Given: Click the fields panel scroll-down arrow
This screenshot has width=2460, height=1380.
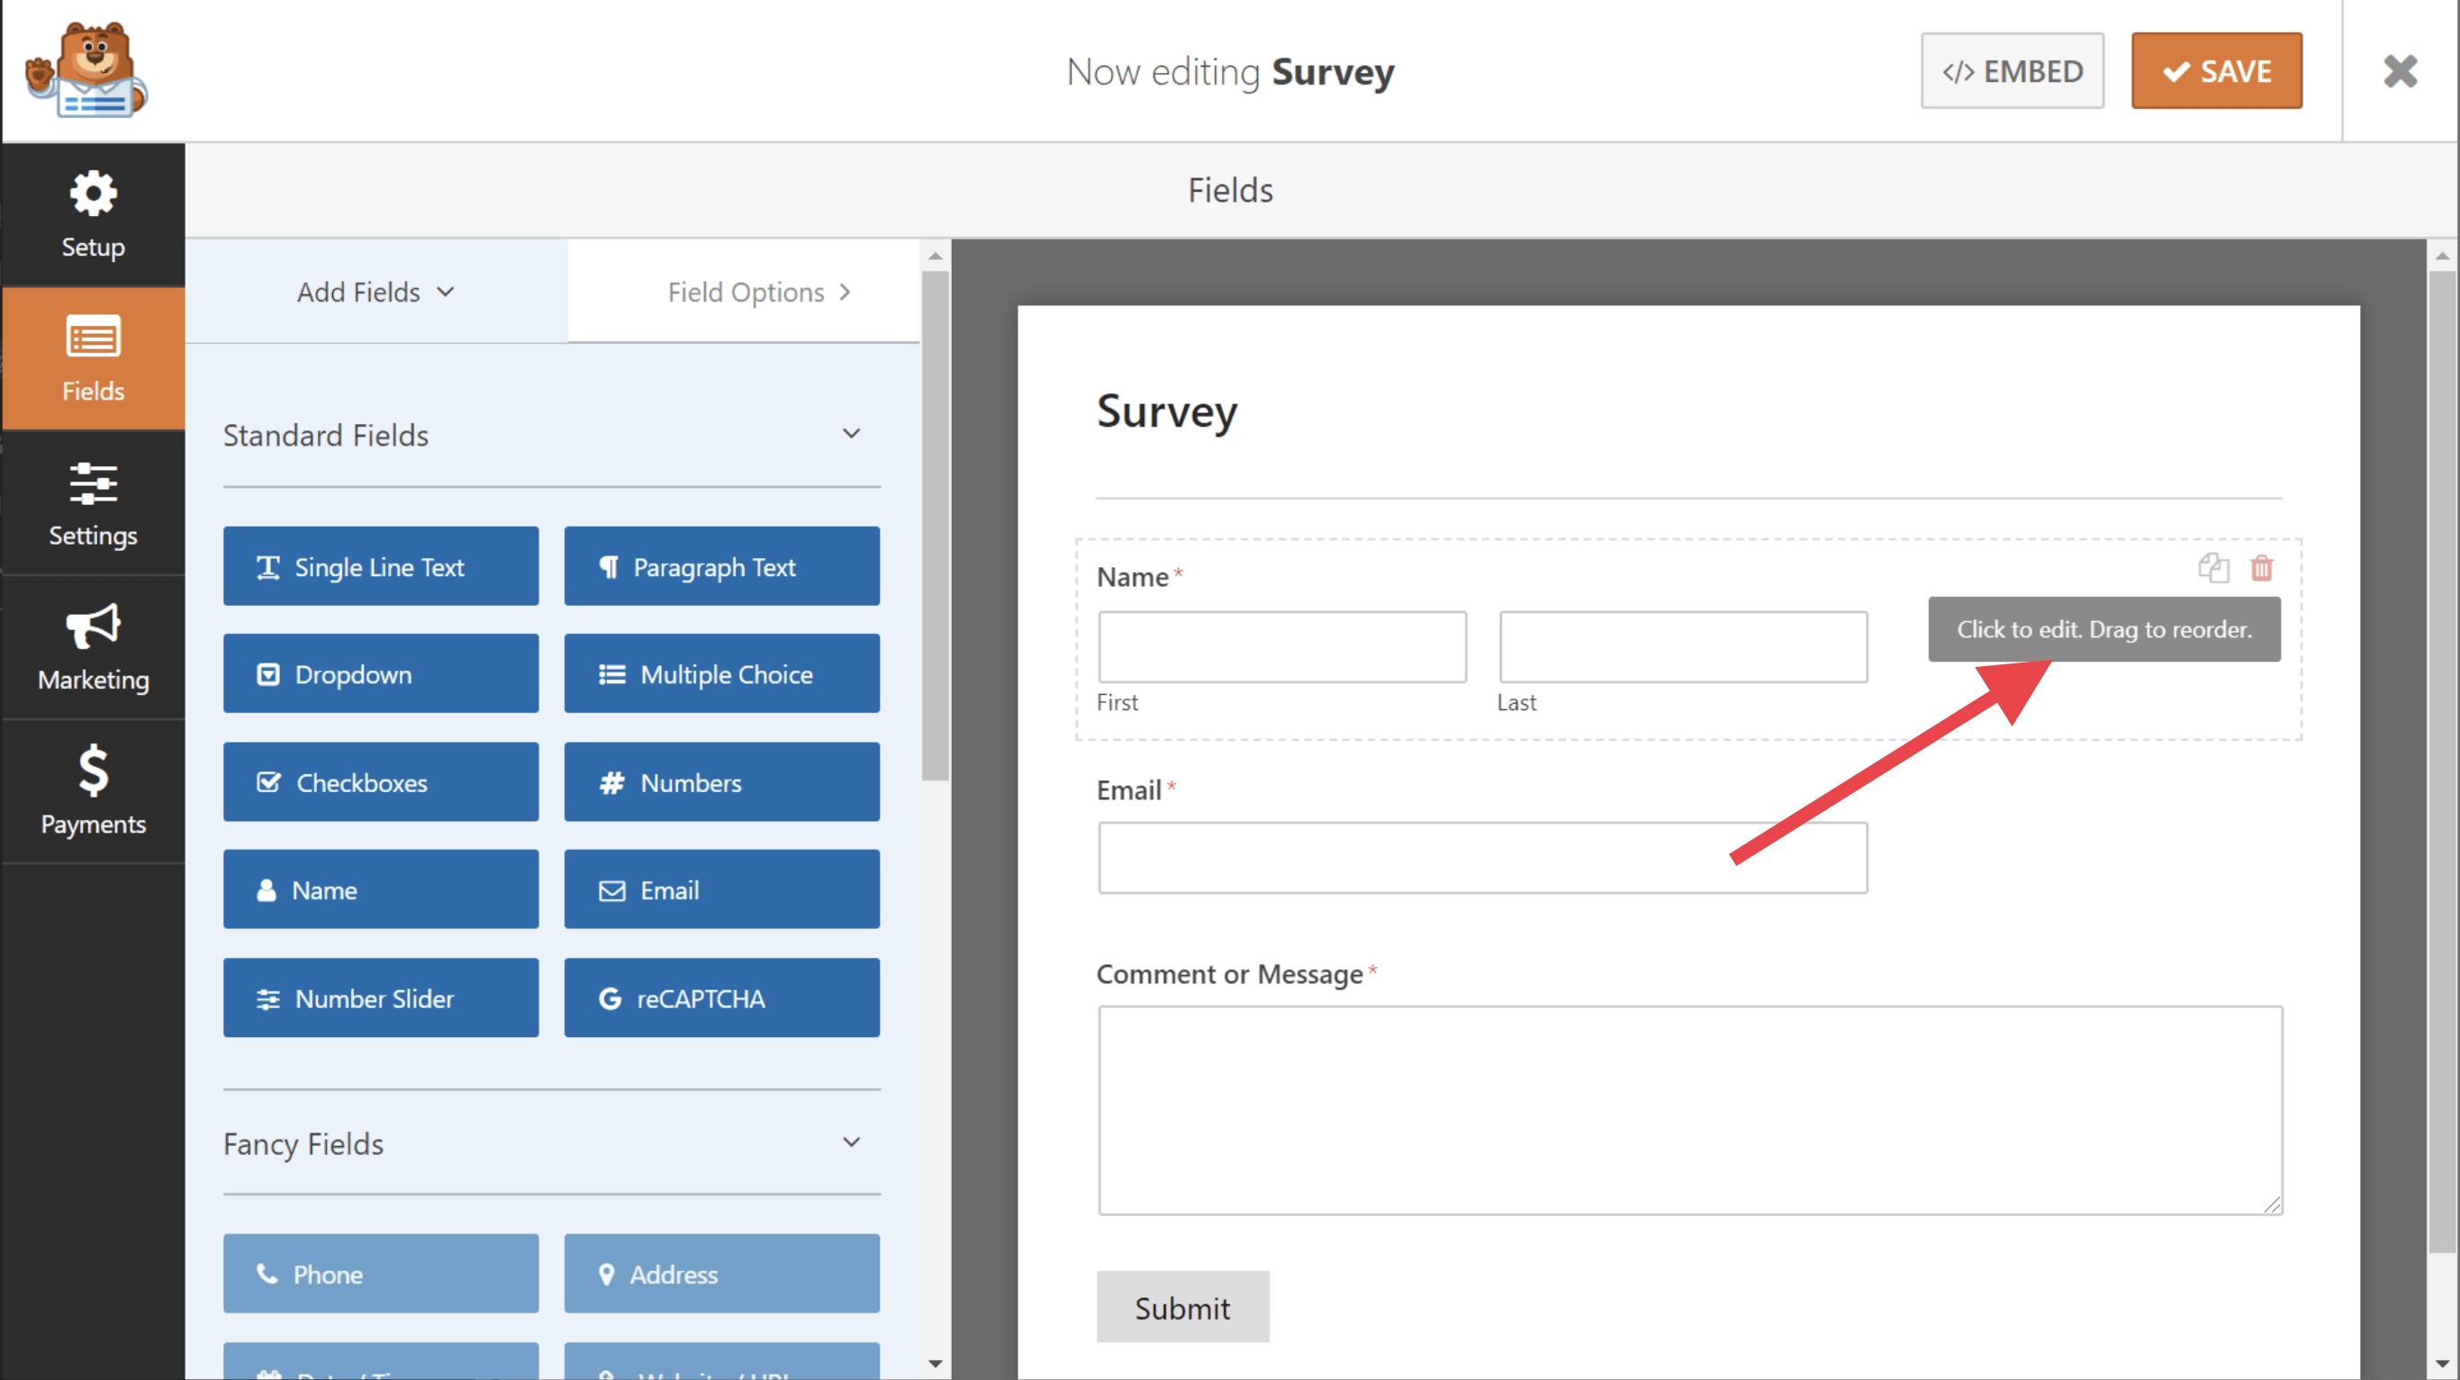Looking at the screenshot, I should coord(935,1364).
